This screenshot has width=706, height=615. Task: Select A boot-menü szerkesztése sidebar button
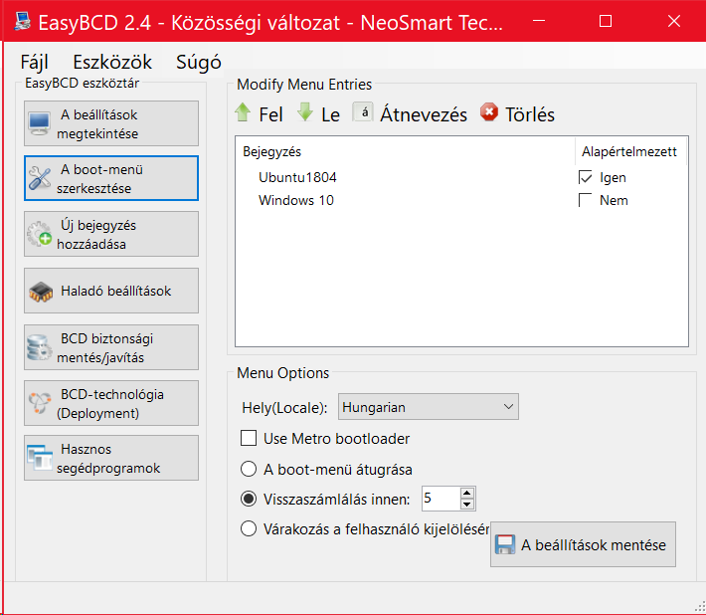pyautogui.click(x=111, y=178)
